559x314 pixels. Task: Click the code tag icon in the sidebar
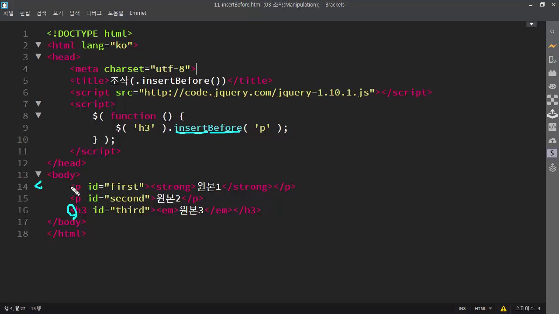552,127
